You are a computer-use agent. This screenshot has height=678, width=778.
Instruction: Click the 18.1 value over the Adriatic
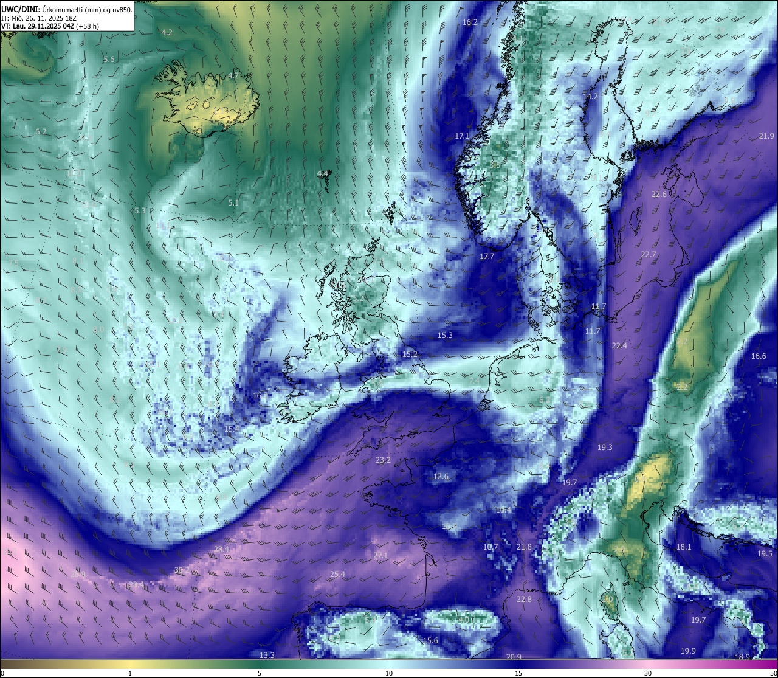684,547
